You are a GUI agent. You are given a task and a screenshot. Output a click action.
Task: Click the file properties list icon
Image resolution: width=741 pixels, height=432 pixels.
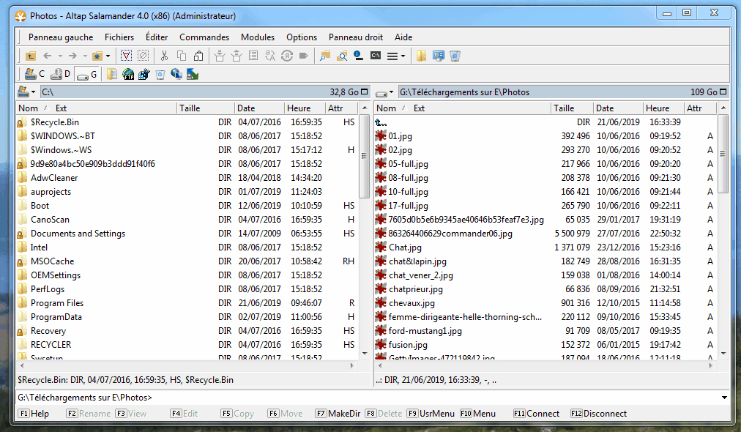click(253, 56)
